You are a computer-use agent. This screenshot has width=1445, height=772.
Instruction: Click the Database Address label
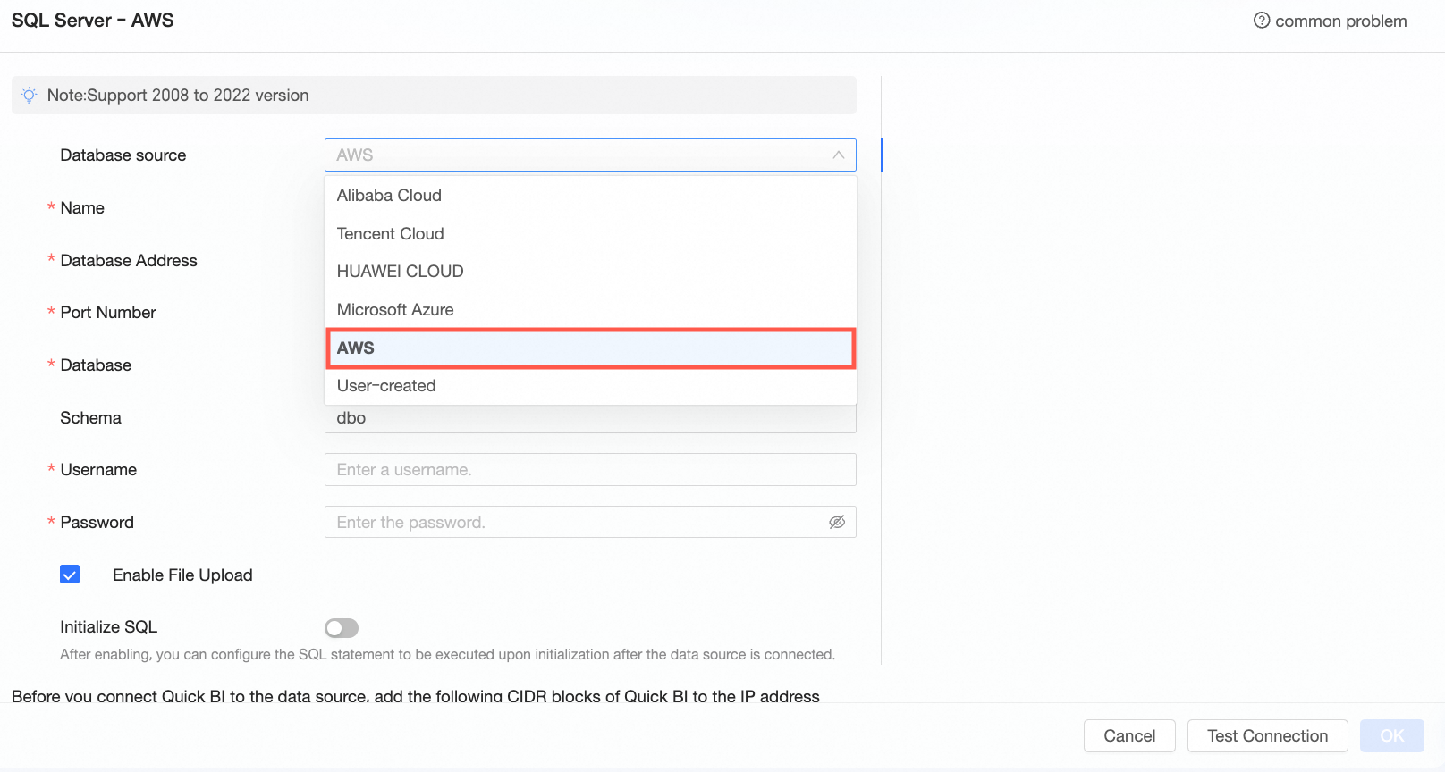129,261
